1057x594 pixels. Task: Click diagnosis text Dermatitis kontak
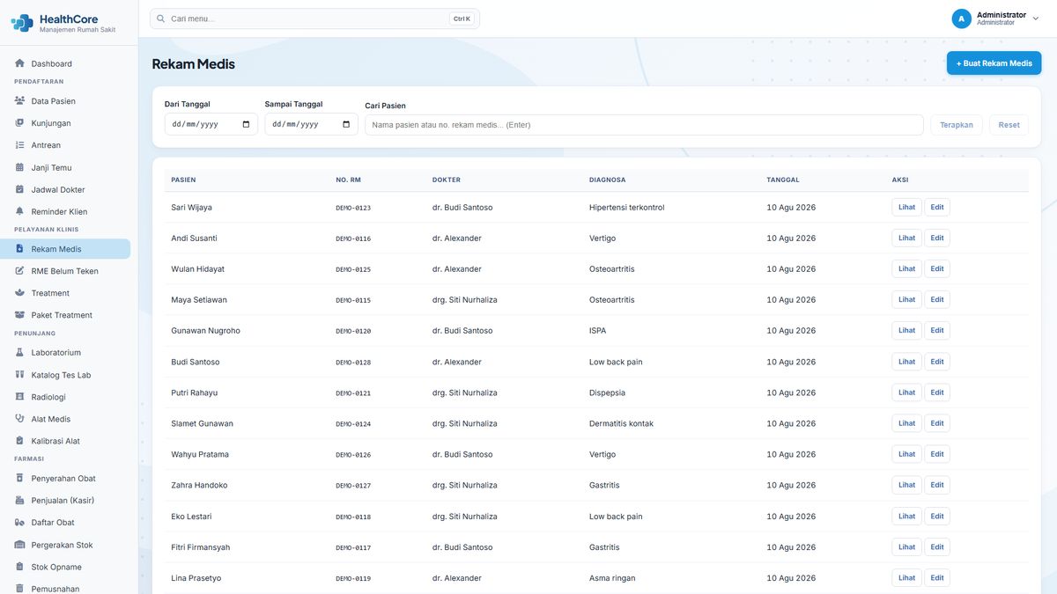(621, 423)
